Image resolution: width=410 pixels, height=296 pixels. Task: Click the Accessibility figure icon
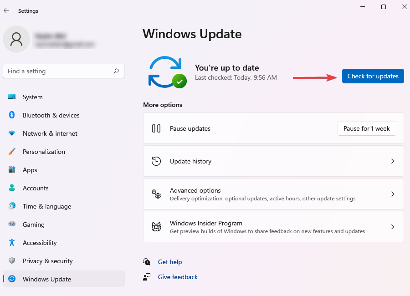coord(12,242)
